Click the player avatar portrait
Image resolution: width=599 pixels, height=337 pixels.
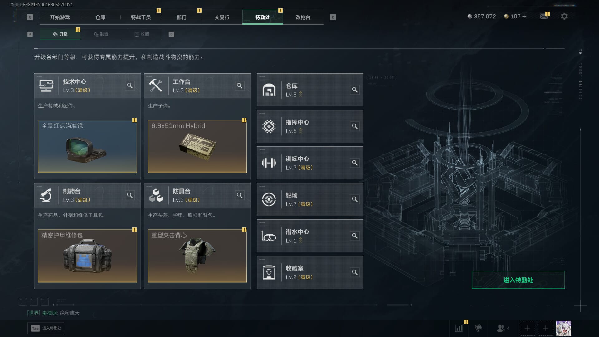coord(564,328)
